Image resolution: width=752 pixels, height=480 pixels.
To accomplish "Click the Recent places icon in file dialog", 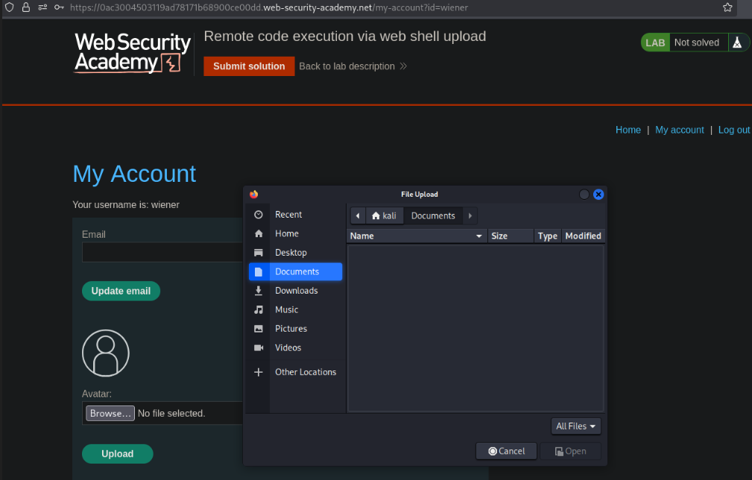I will [x=259, y=214].
